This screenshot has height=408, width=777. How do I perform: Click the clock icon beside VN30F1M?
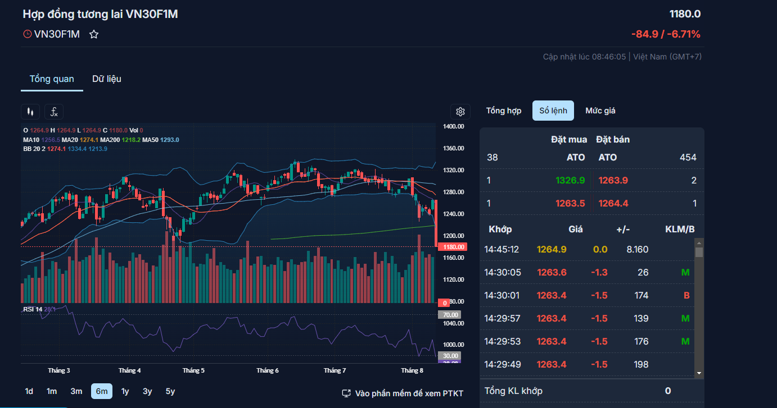click(x=27, y=34)
